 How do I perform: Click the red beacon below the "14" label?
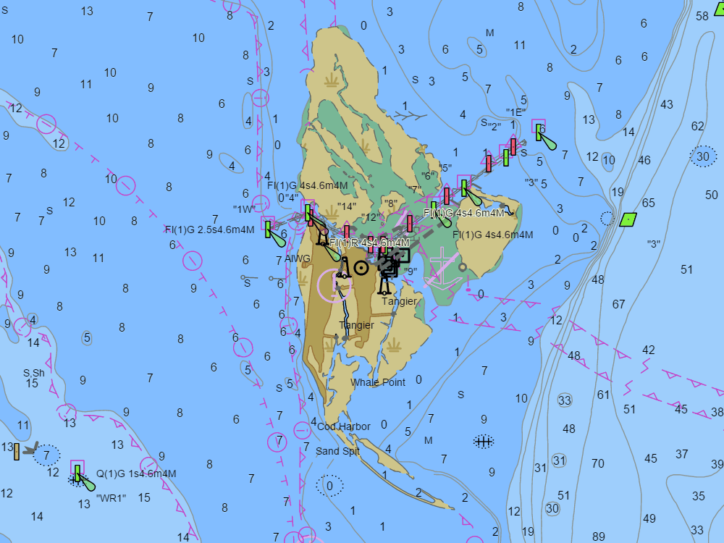[x=347, y=233]
